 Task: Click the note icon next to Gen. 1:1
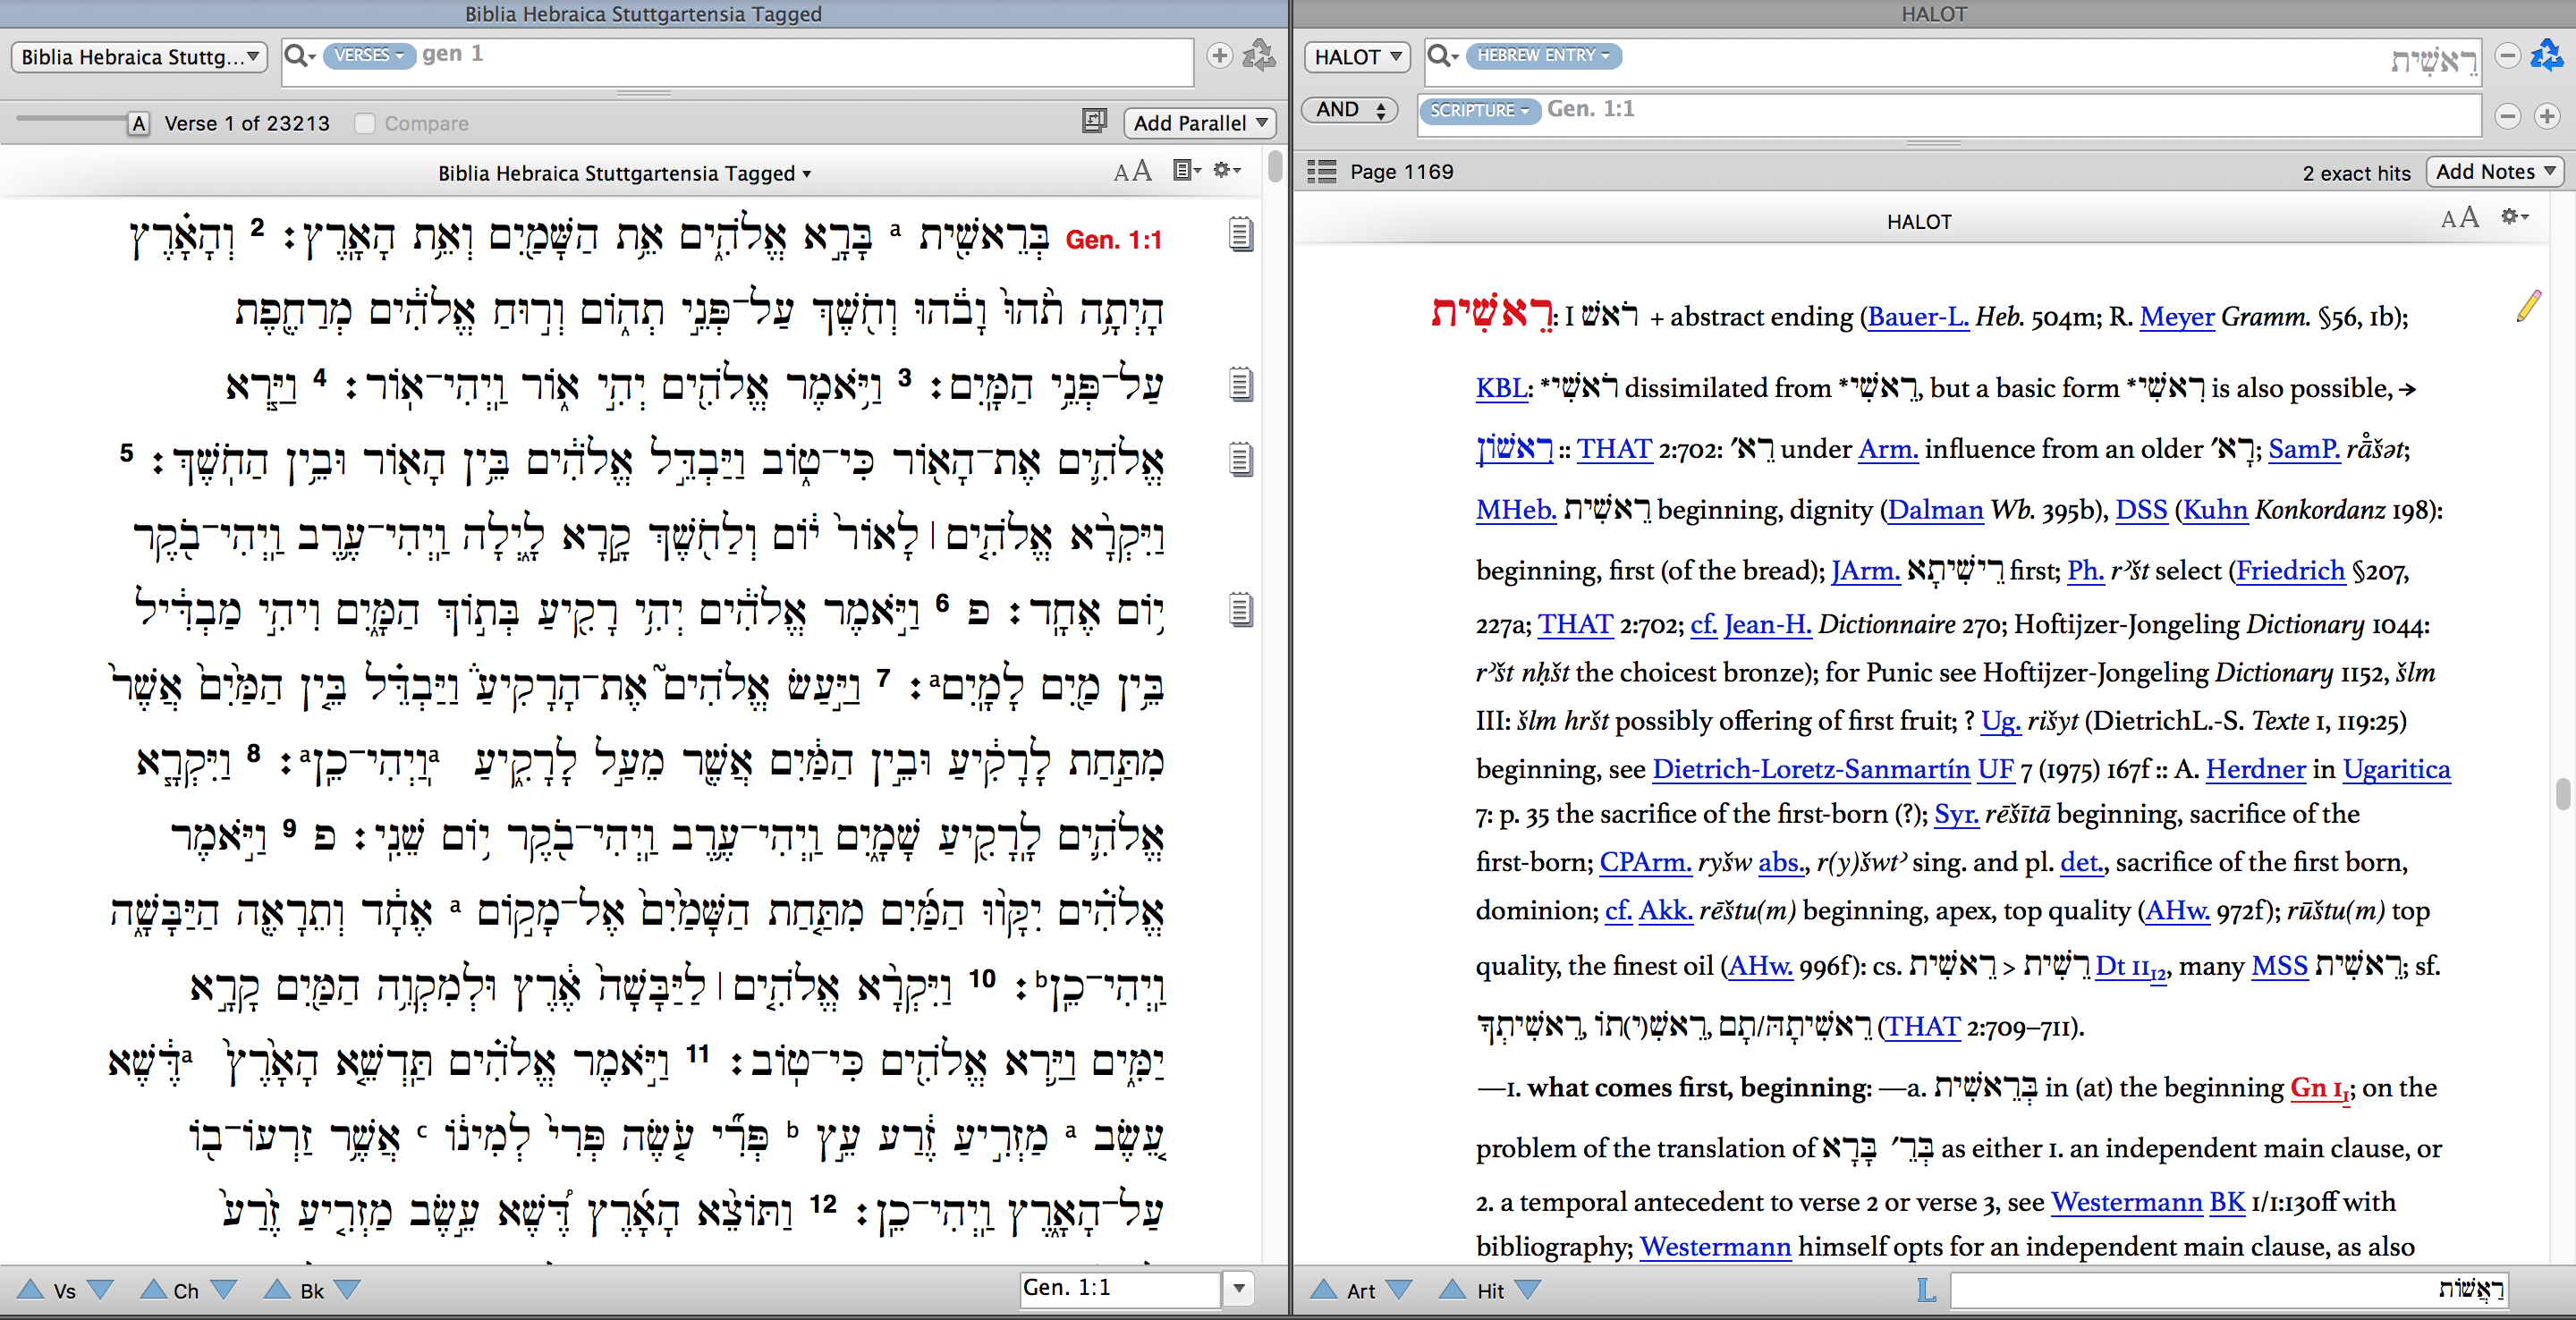tap(1240, 235)
